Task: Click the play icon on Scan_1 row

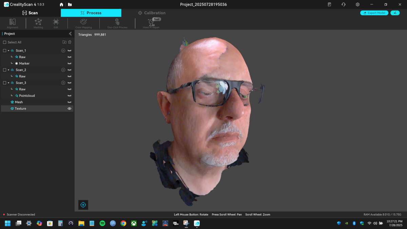Action: coord(63,51)
